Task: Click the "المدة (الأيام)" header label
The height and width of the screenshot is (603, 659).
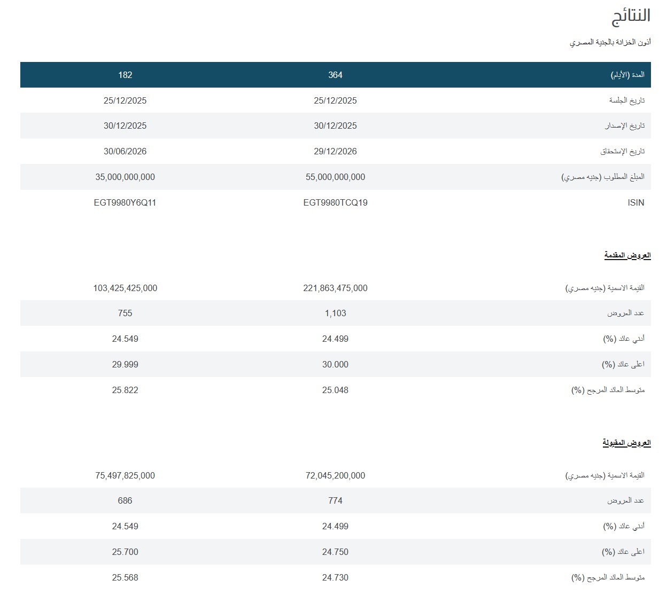Action: point(627,75)
